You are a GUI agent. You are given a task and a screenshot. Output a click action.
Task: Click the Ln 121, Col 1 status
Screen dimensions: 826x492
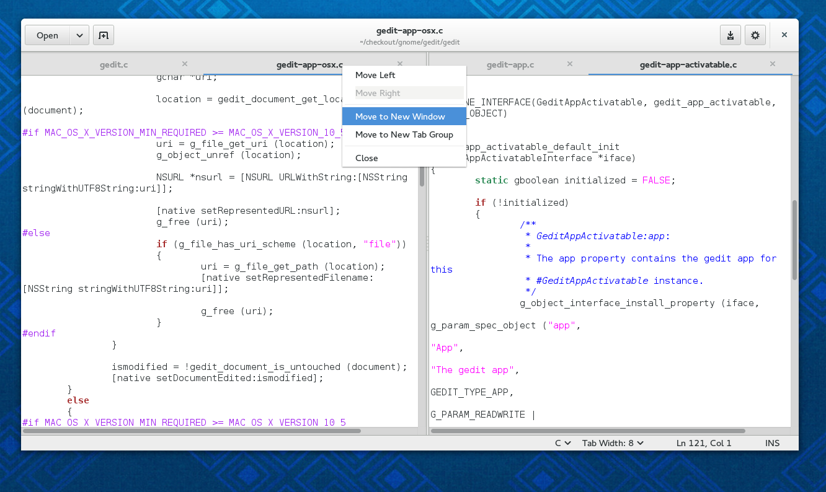click(x=704, y=443)
